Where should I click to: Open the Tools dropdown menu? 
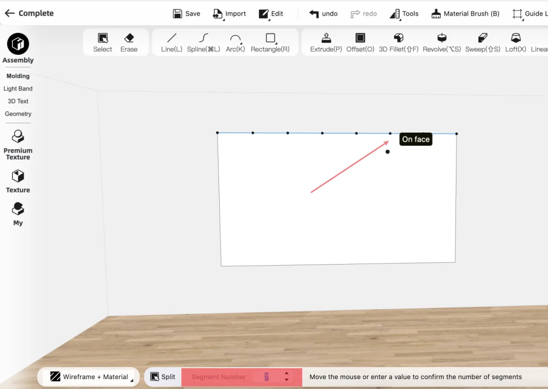coord(404,14)
